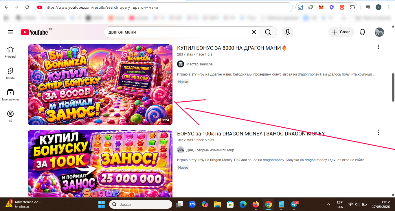Click the Nuevo badge under the 100к video
The height and width of the screenshot is (211, 395).
pyautogui.click(x=183, y=168)
